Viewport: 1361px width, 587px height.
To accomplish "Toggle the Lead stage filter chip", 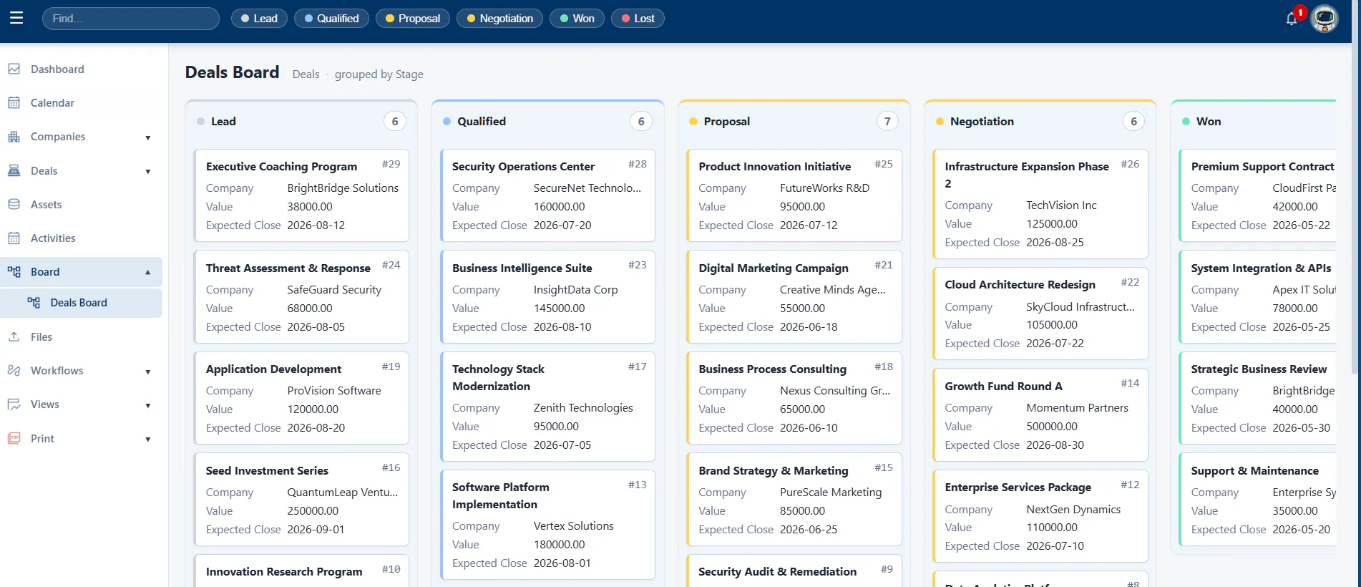I will [259, 19].
